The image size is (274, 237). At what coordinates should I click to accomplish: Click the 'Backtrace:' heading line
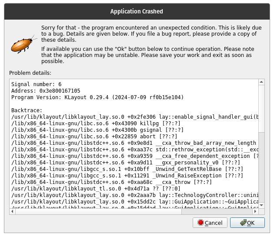pos(27,110)
